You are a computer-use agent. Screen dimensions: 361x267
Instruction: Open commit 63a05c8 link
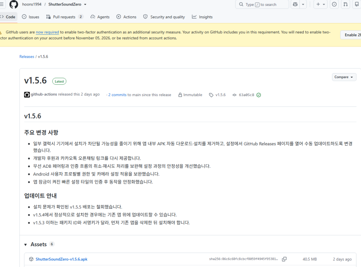246,95
